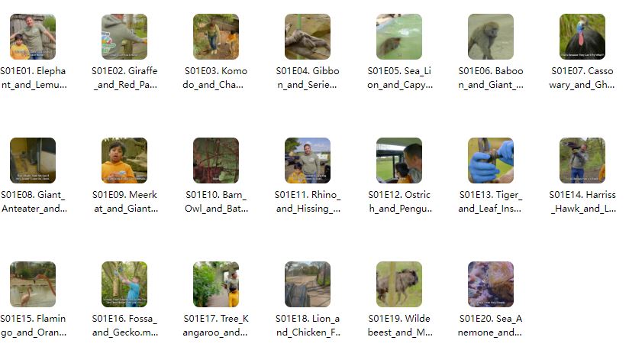
Task: Click the S01E20 Sea Anemone file name
Action: point(490,326)
